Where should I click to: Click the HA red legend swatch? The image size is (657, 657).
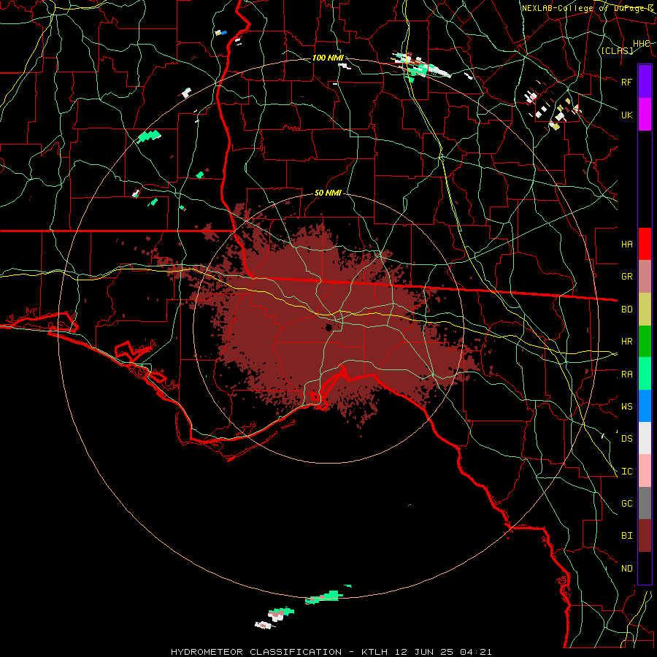click(645, 244)
